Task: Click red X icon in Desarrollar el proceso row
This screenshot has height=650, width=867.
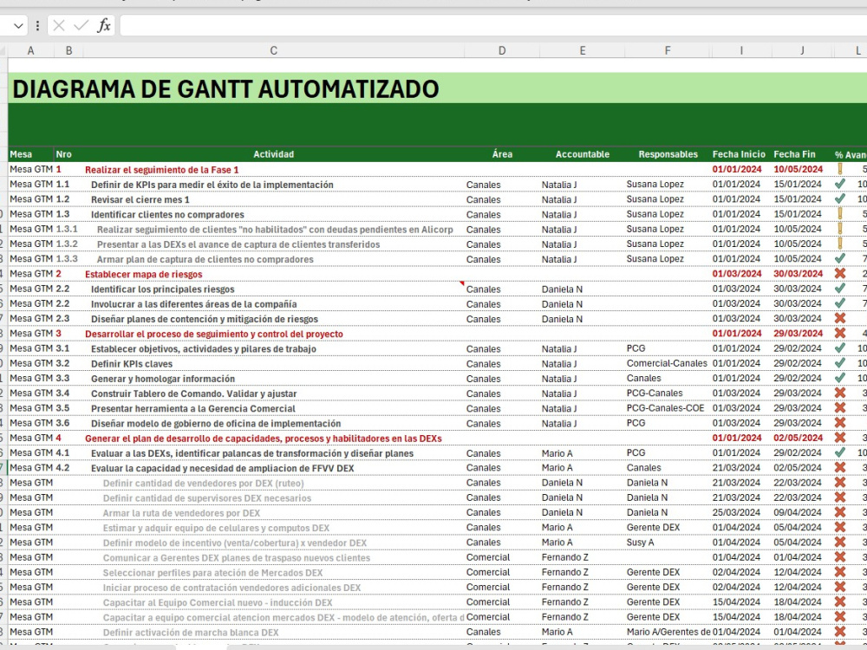Action: click(x=840, y=334)
